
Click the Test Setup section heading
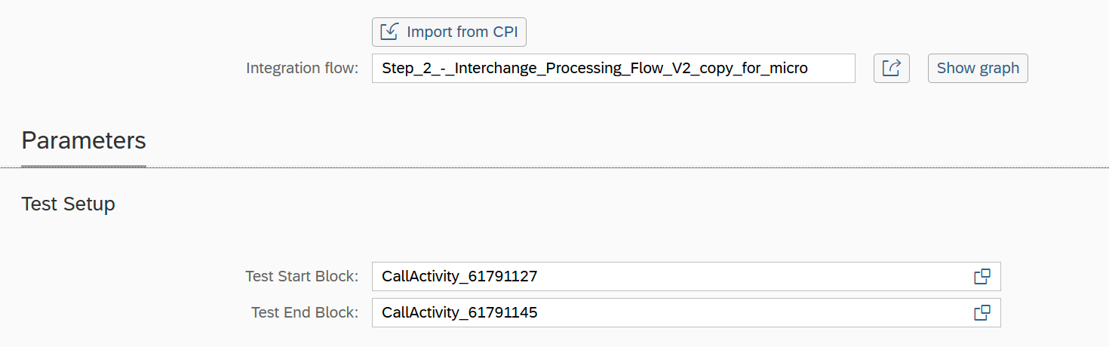[x=68, y=204]
